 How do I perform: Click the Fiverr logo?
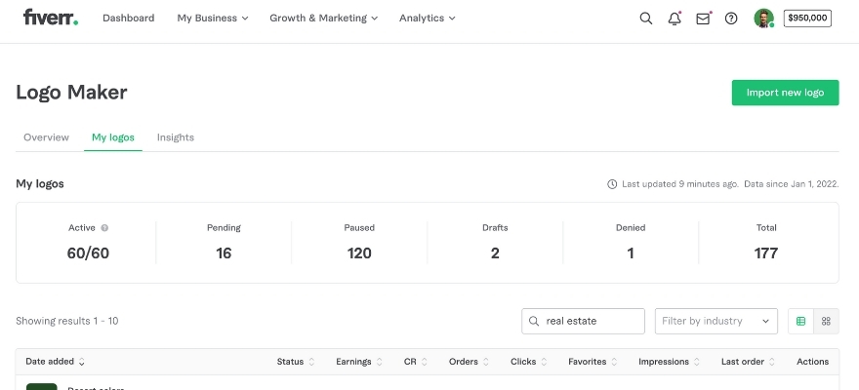[51, 18]
